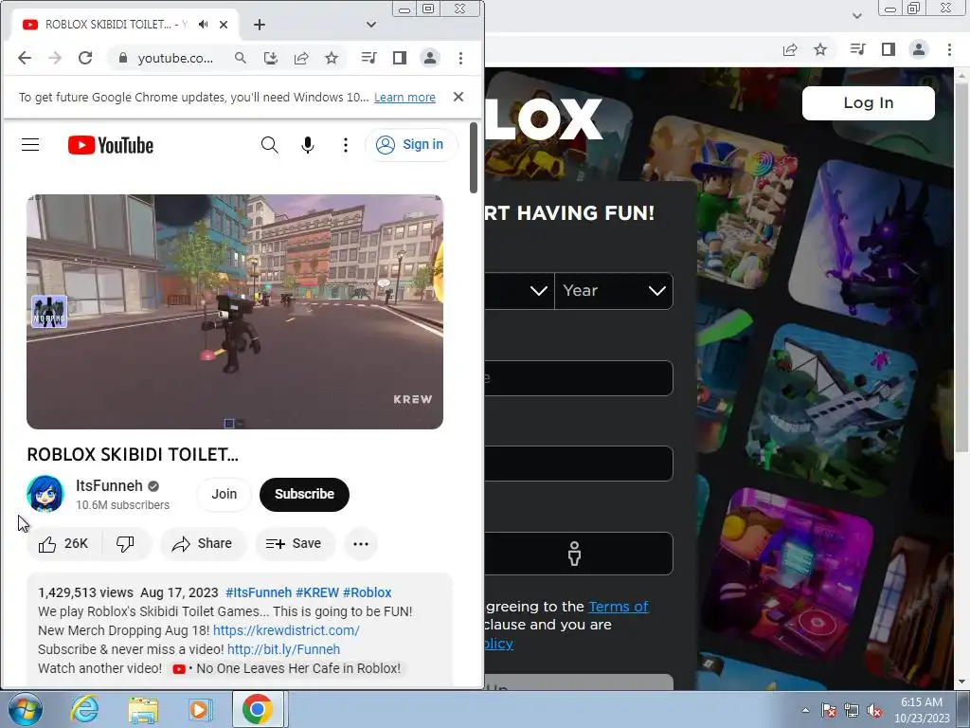This screenshot has width=970, height=728.
Task: Open YouTube settings three-dot menu
Action: (345, 145)
